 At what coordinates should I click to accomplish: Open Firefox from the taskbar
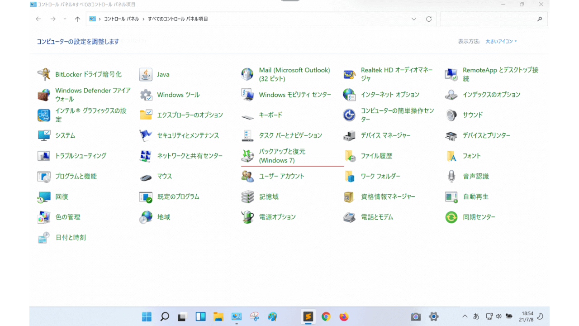pos(344,316)
